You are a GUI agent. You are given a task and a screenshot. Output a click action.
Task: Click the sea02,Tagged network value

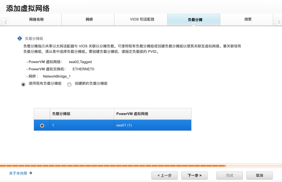point(80,62)
